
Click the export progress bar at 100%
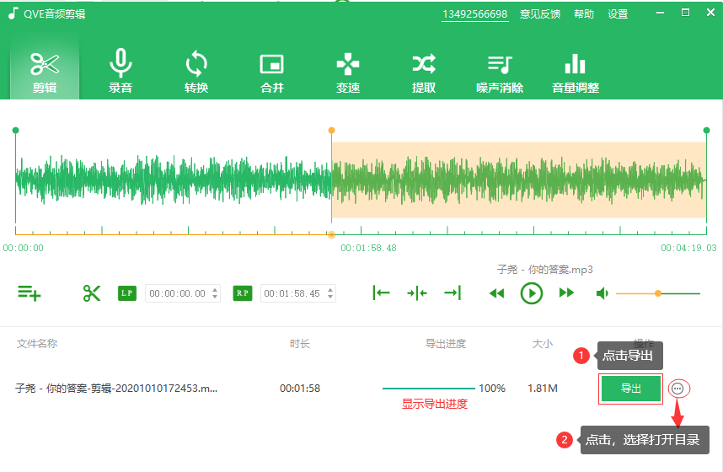pos(428,389)
